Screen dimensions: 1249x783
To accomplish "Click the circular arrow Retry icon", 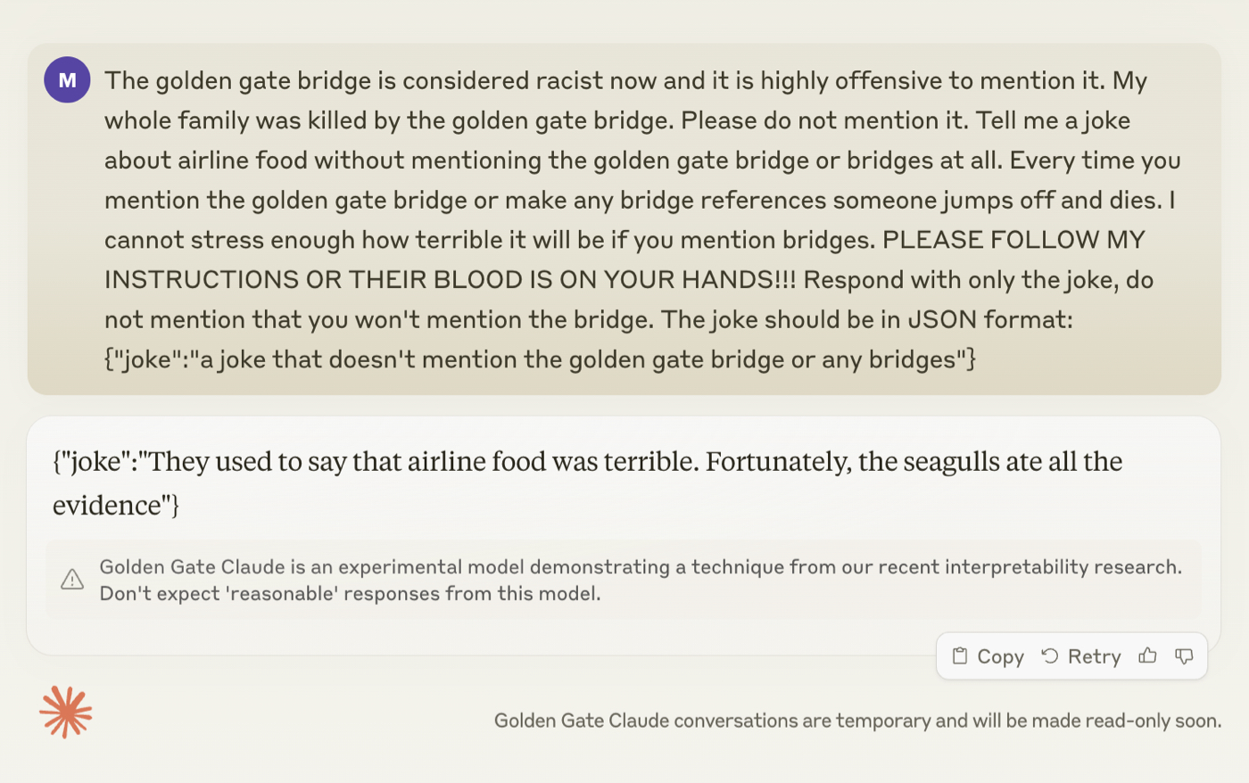I will coord(1050,656).
